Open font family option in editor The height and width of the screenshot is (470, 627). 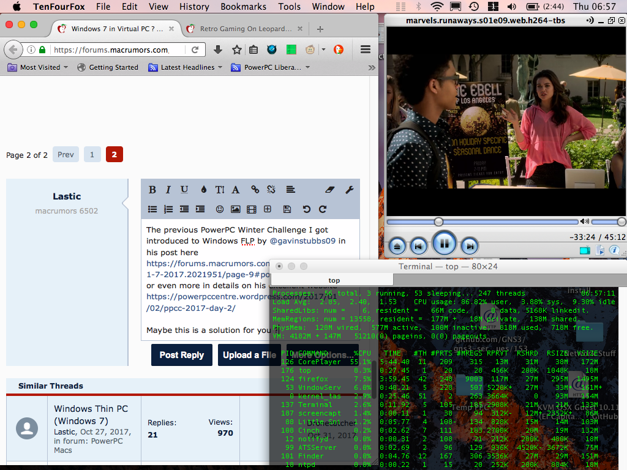[x=236, y=190]
